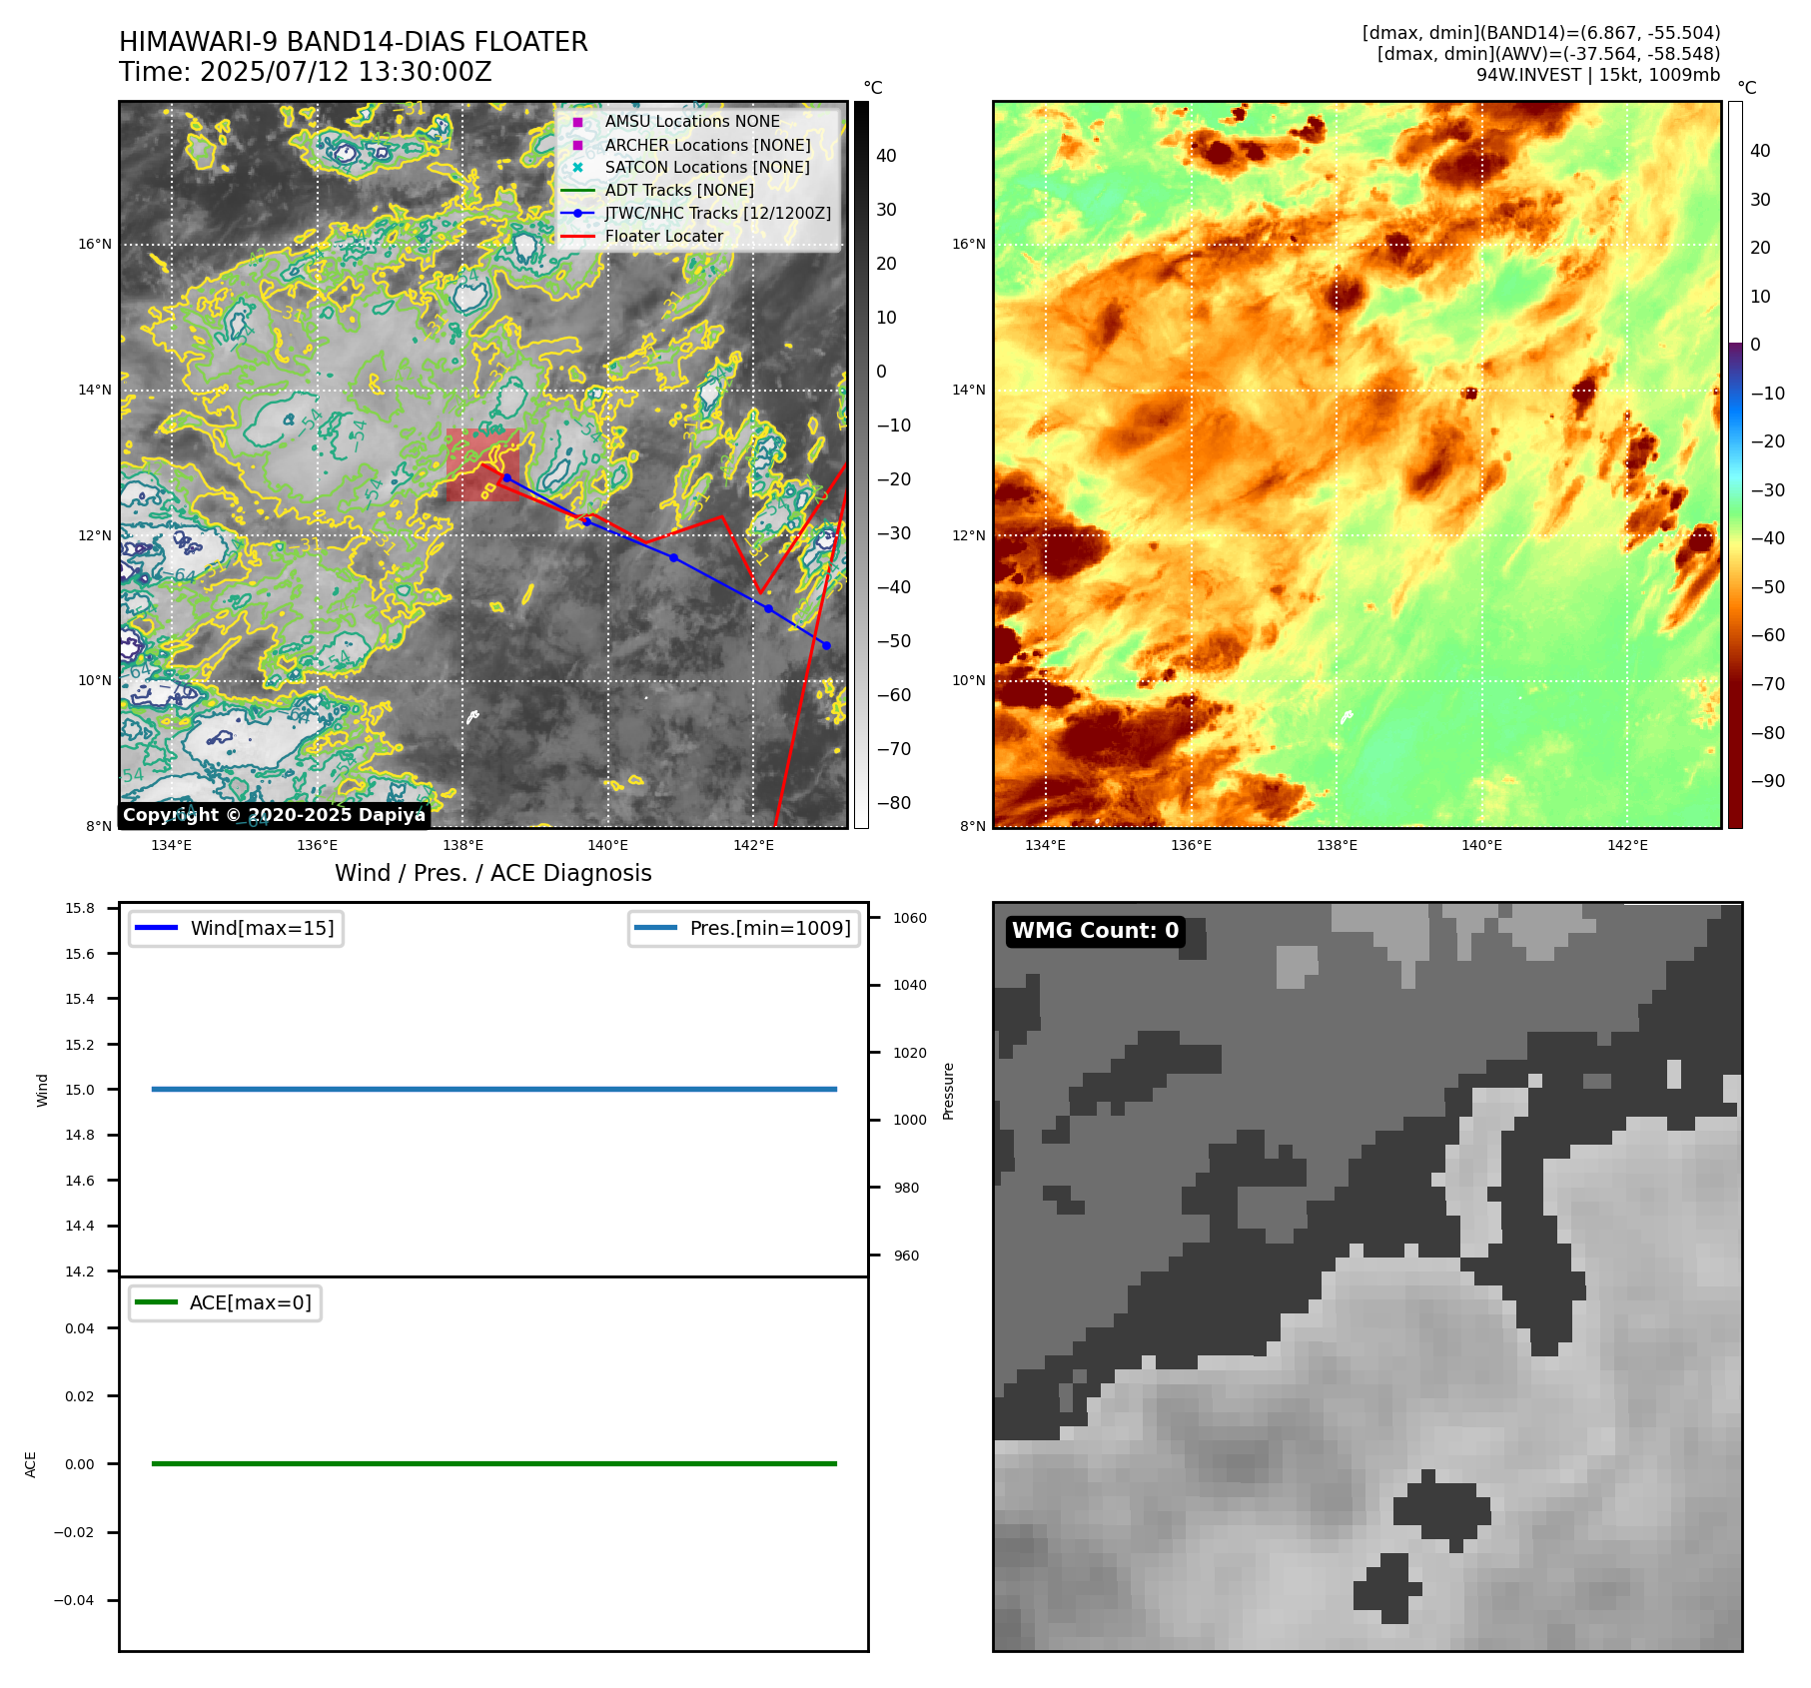Click the cyan SATCON x marker in legend
The width and height of the screenshot is (1811, 1688).
[x=577, y=167]
